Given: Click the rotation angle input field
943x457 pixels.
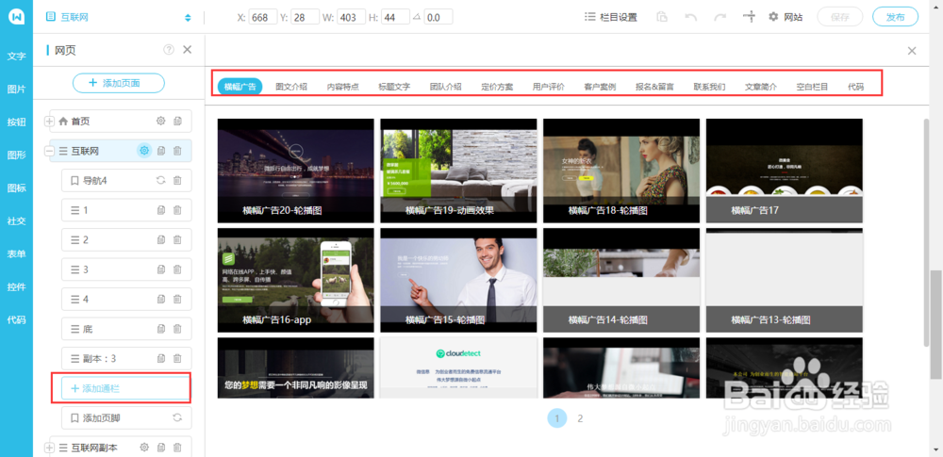Looking at the screenshot, I should 438,18.
